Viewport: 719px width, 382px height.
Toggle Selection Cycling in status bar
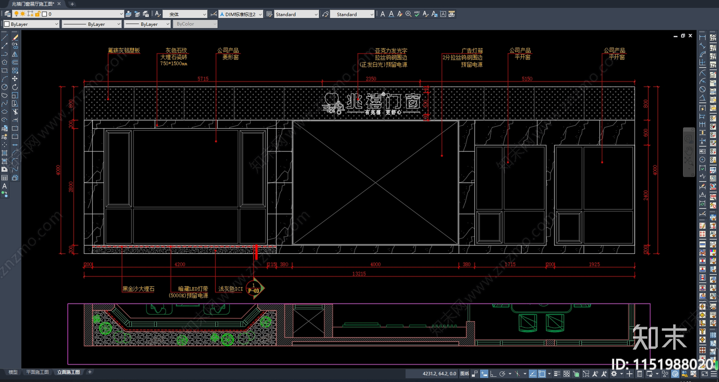pyautogui.click(x=576, y=373)
